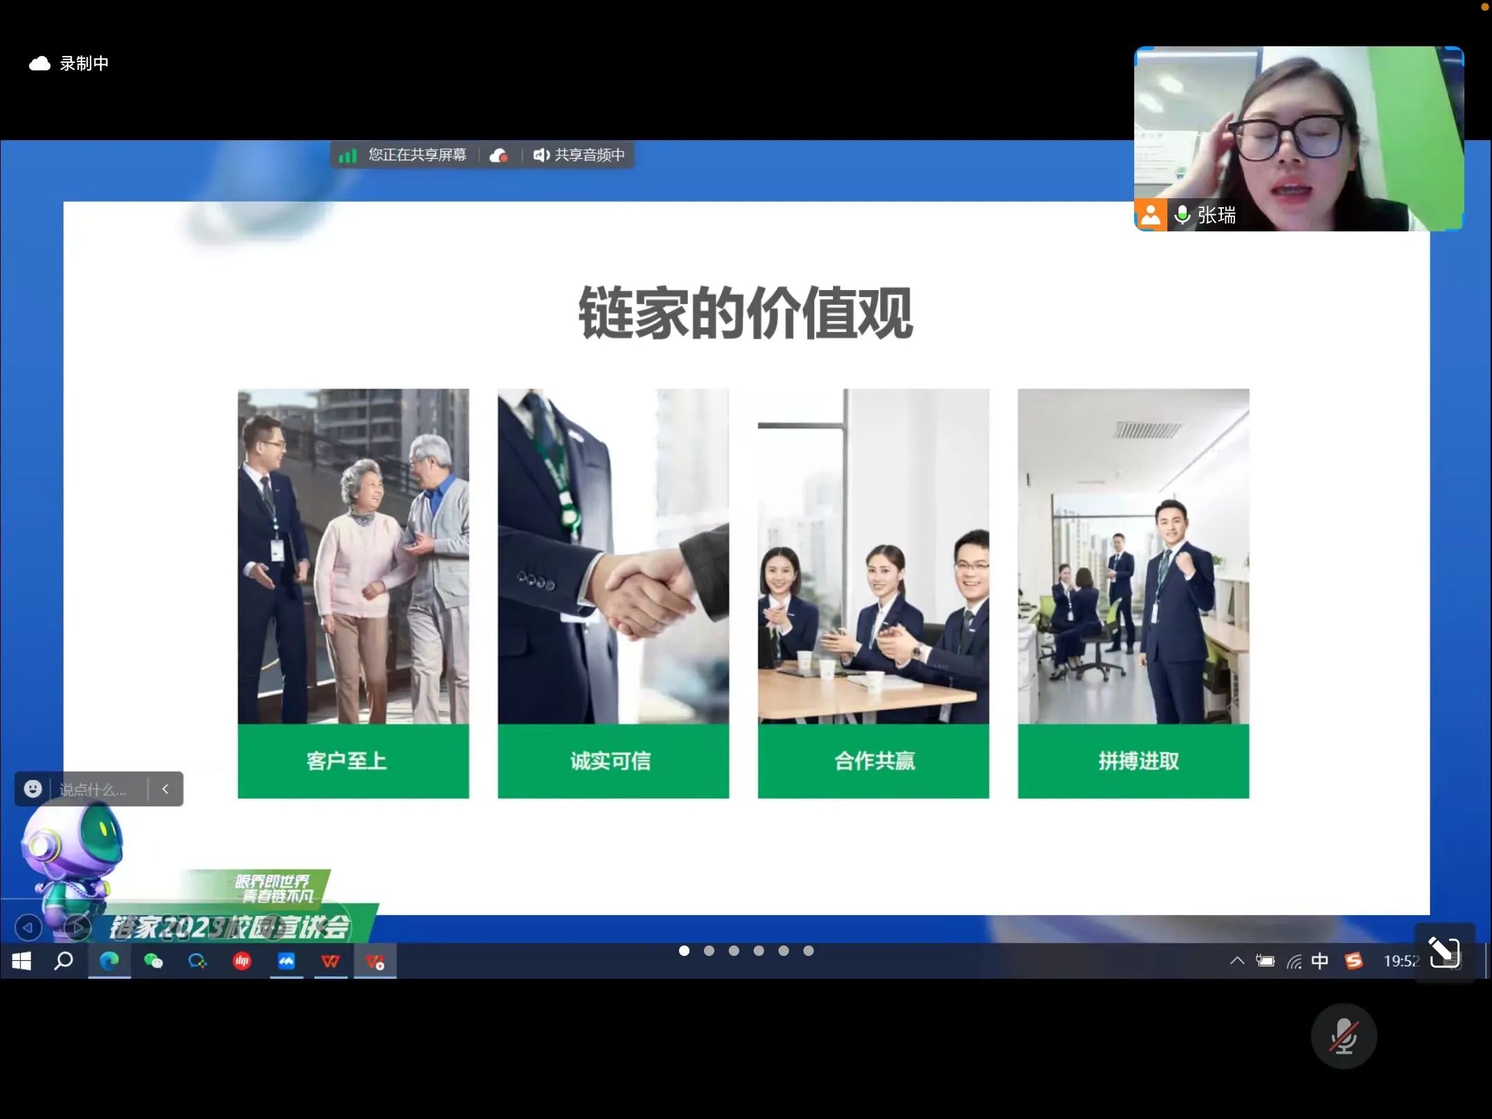Click the 您正在共享屏幕 sharing status label
This screenshot has height=1119, width=1492.
point(417,155)
